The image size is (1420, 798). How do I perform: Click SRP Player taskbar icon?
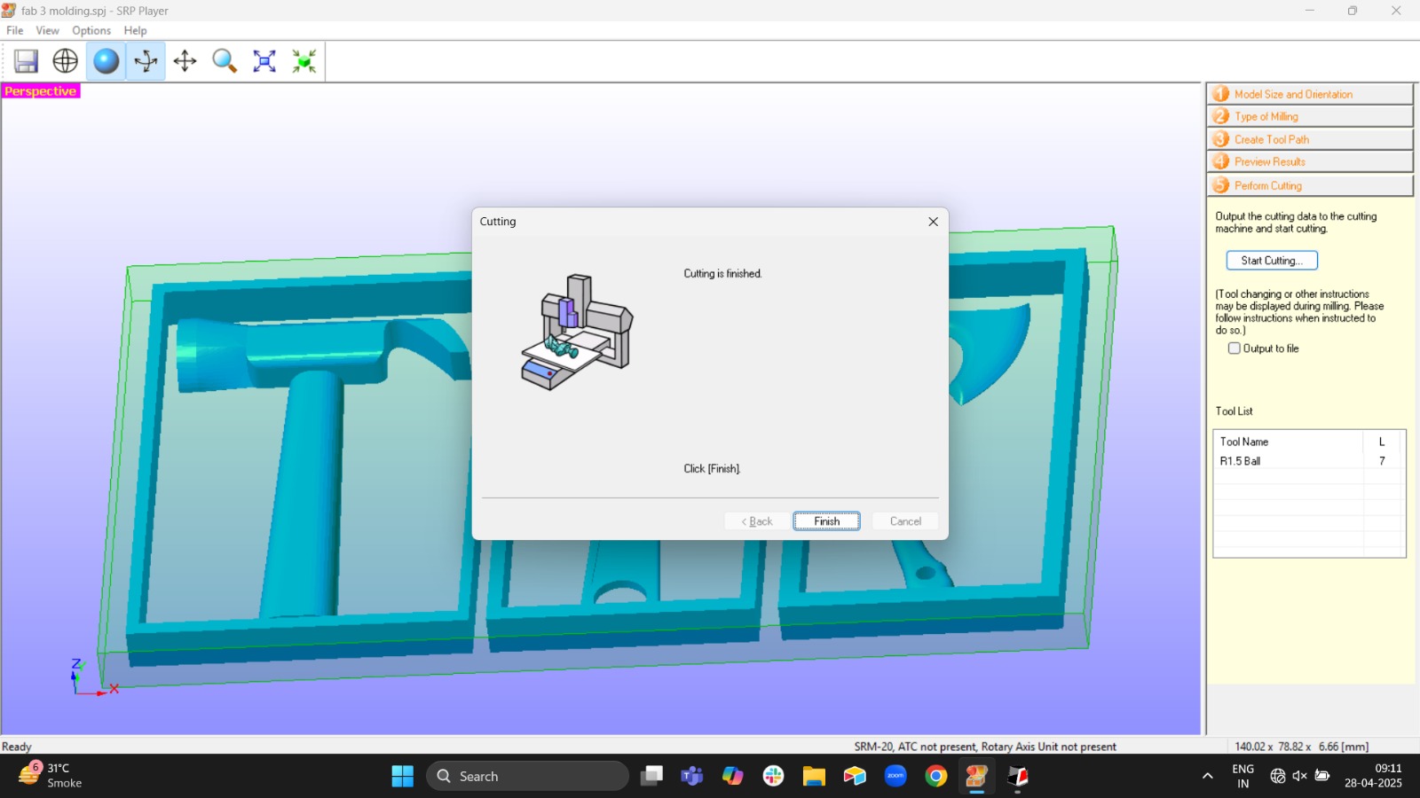[976, 776]
